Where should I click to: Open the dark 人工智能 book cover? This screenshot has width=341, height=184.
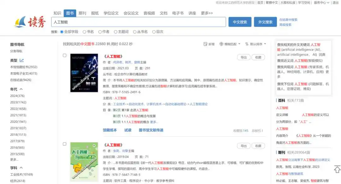pos(84,73)
